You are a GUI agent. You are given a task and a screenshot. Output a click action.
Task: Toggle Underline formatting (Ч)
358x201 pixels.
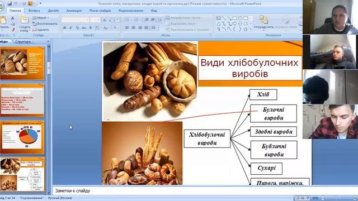77,28
